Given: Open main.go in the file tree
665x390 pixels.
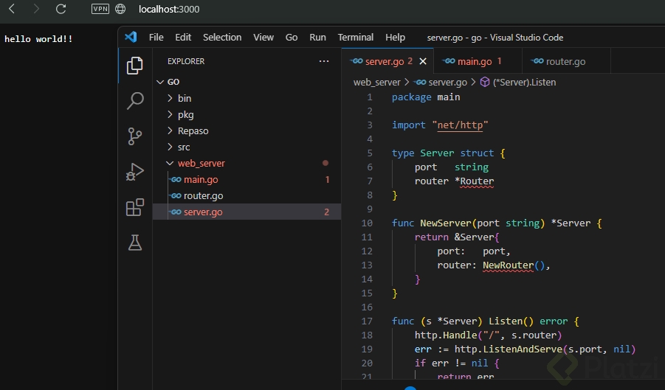Looking at the screenshot, I should click(201, 179).
